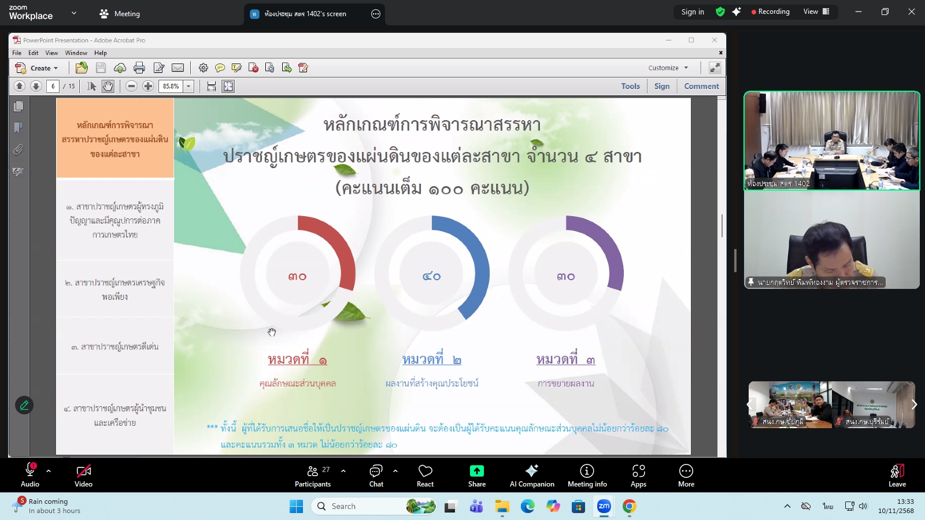
Task: Go to the next PDF page
Action: tap(36, 86)
